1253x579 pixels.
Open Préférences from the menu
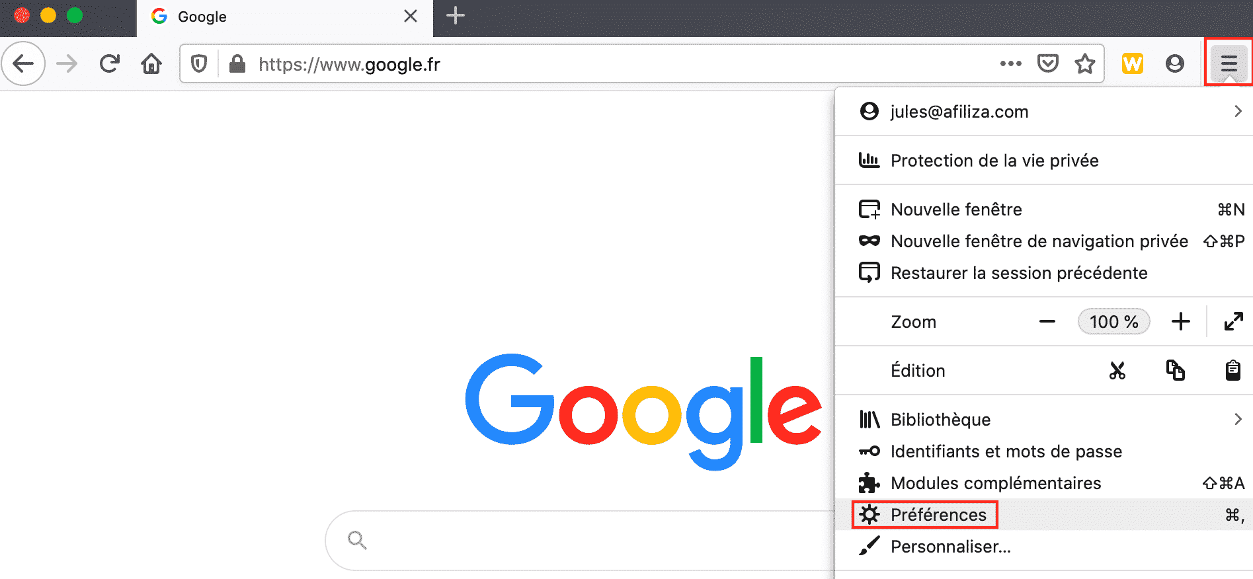[x=938, y=515]
